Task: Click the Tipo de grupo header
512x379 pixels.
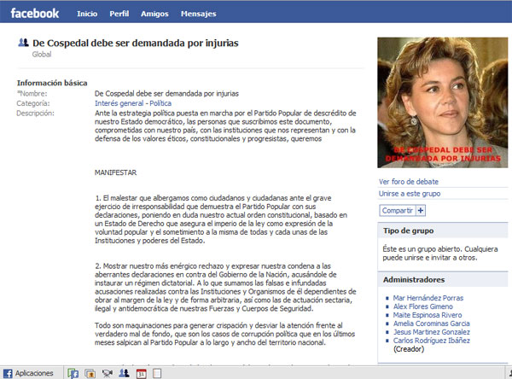Action: (x=442, y=230)
